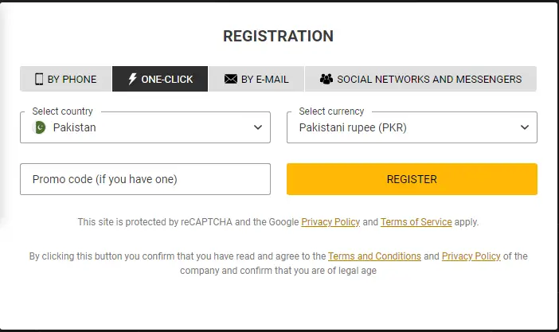
Task: Switch to the BY PHONE registration tab
Action: point(66,80)
